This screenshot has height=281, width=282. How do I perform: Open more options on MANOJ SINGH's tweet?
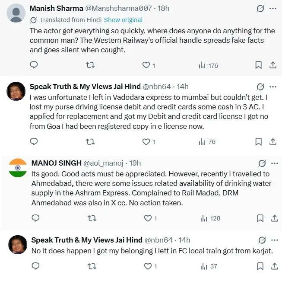pyautogui.click(x=274, y=163)
